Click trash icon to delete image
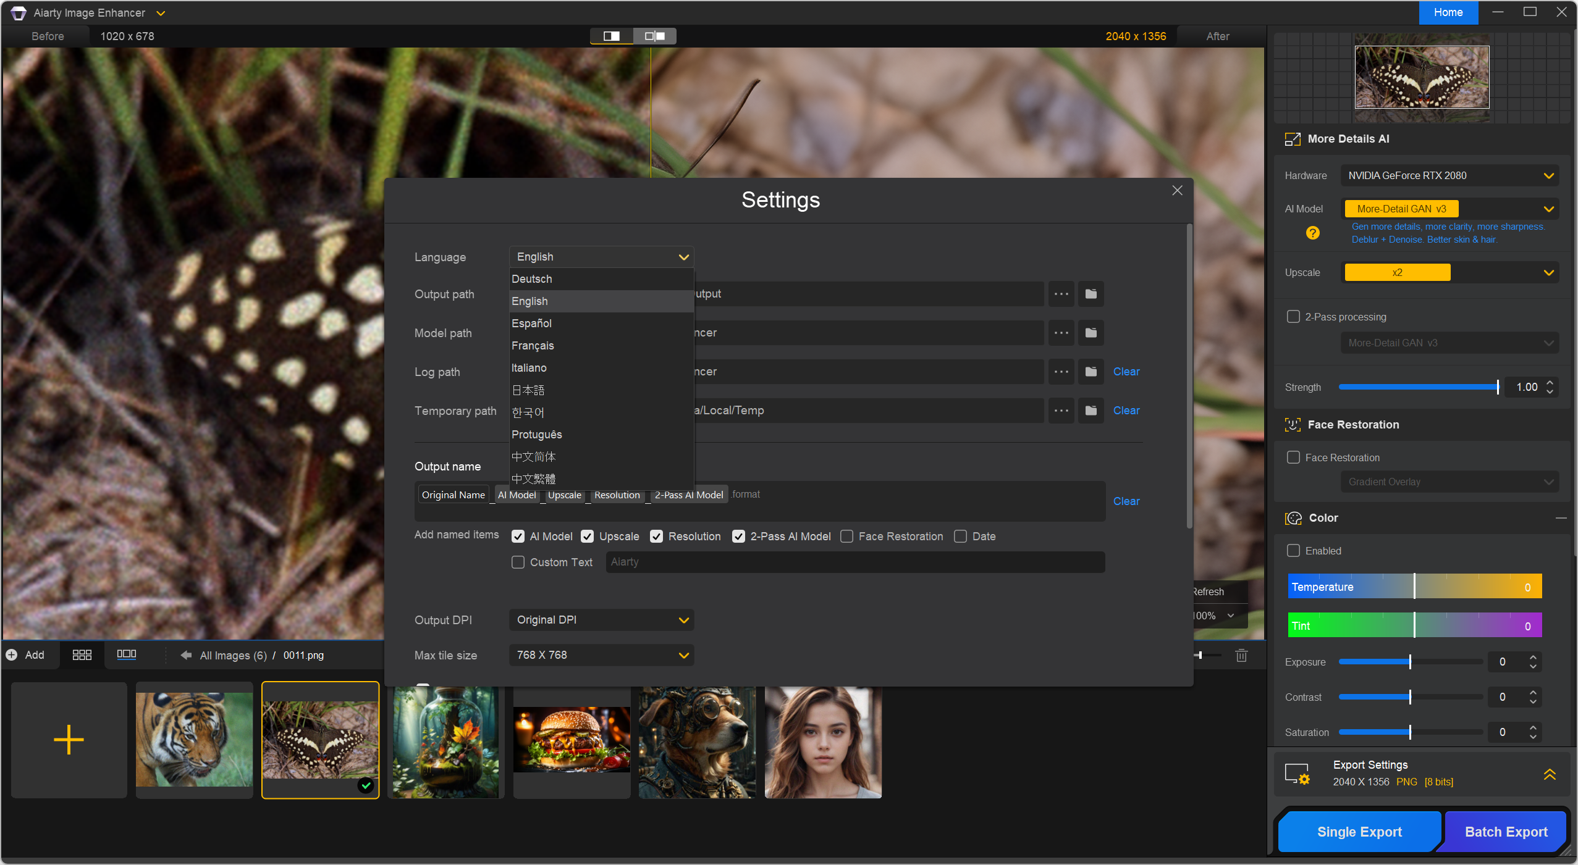Image resolution: width=1578 pixels, height=865 pixels. 1241,656
